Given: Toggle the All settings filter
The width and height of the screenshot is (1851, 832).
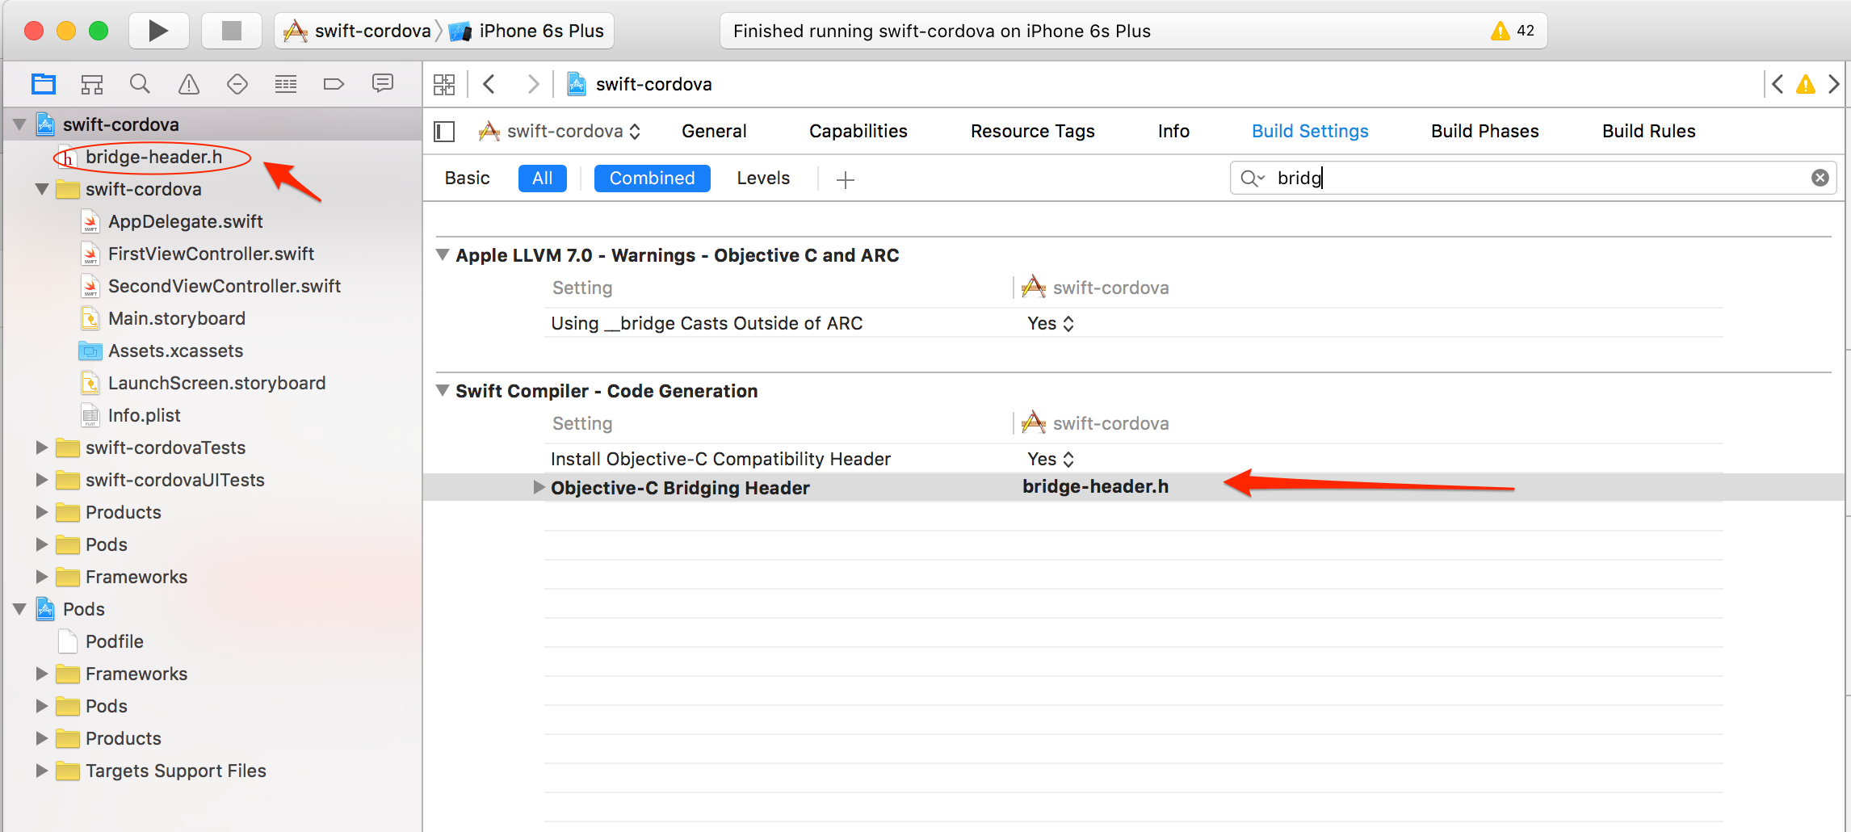Looking at the screenshot, I should pos(543,179).
